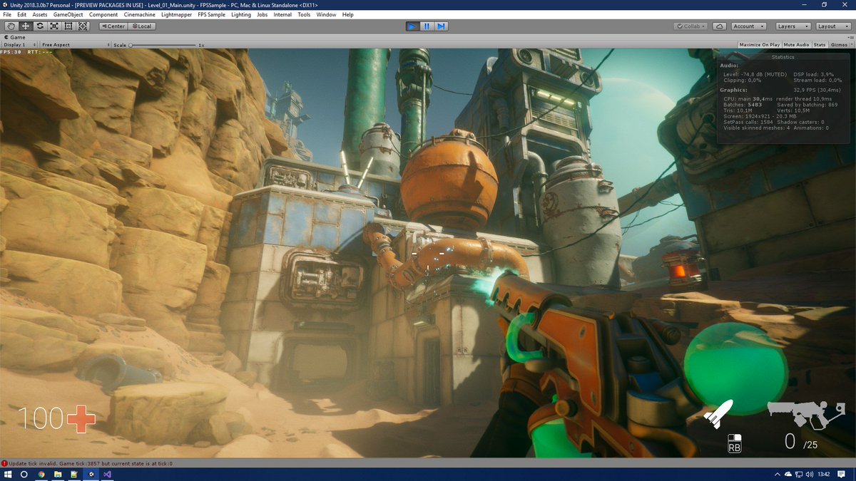Toggle Mute Audio

(797, 45)
